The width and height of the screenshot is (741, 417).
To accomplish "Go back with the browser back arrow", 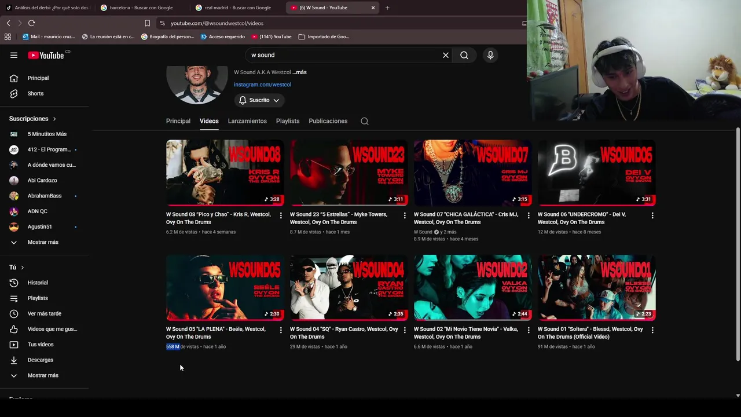I will tap(8, 23).
